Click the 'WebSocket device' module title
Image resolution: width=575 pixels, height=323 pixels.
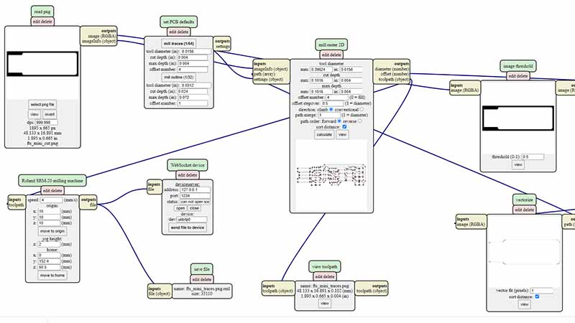188,165
